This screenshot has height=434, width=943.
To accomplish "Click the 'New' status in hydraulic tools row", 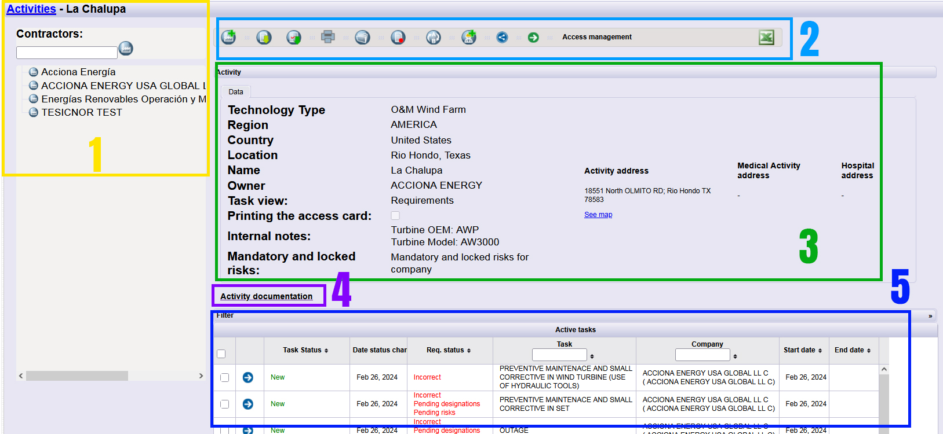I will coord(278,377).
